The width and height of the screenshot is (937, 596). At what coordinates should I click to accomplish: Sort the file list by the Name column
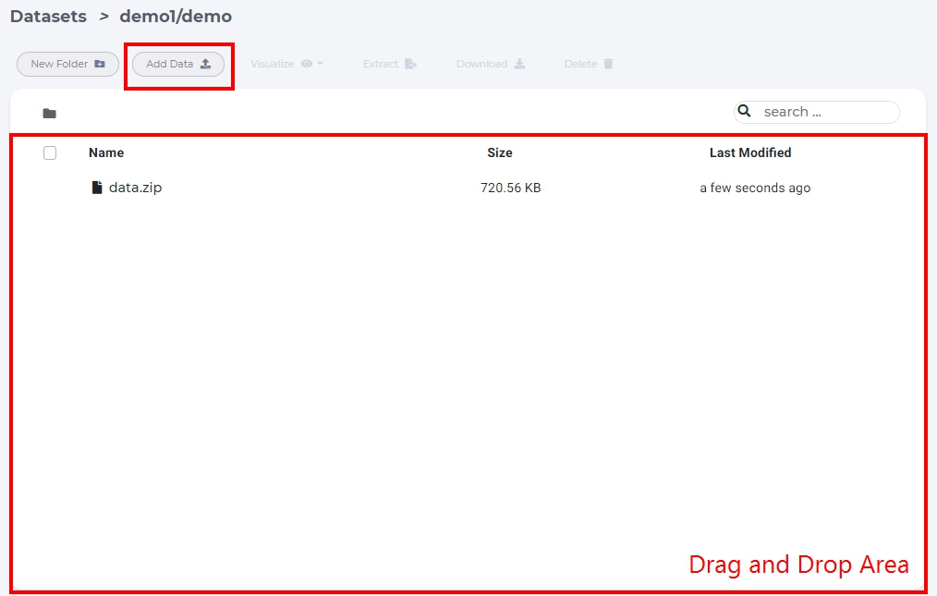[x=106, y=153]
